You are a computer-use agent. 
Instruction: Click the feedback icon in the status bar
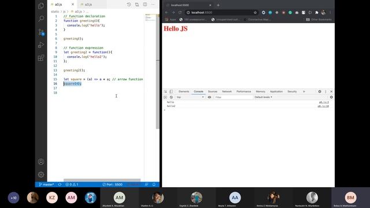point(146,184)
